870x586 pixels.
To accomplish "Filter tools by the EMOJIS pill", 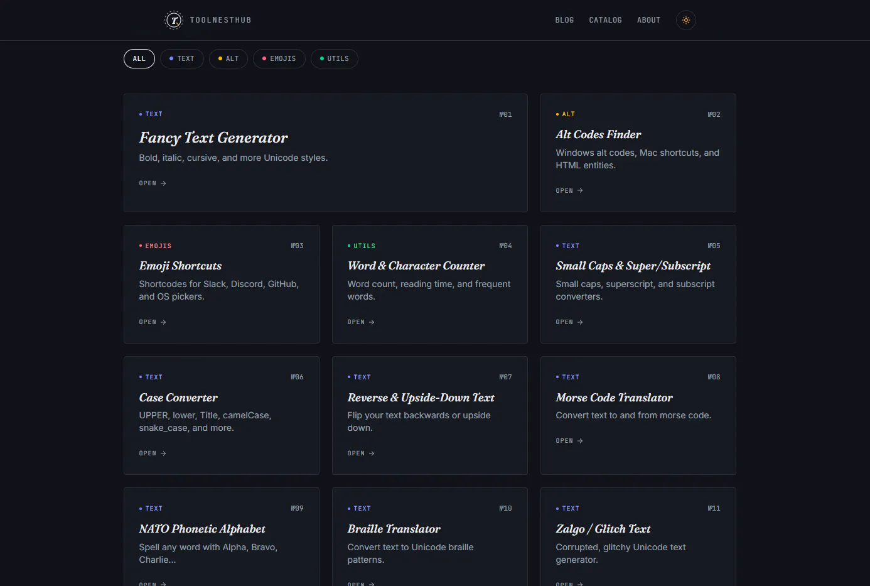I will [x=279, y=58].
